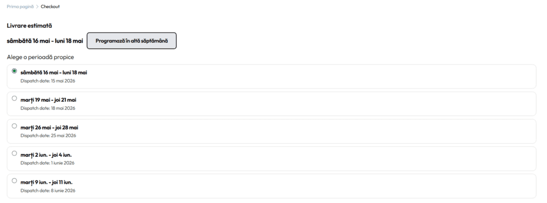Image resolution: width=547 pixels, height=203 pixels.
Task: Select radio for marți 19 mai - joi 21 mai
Action: [14, 99]
